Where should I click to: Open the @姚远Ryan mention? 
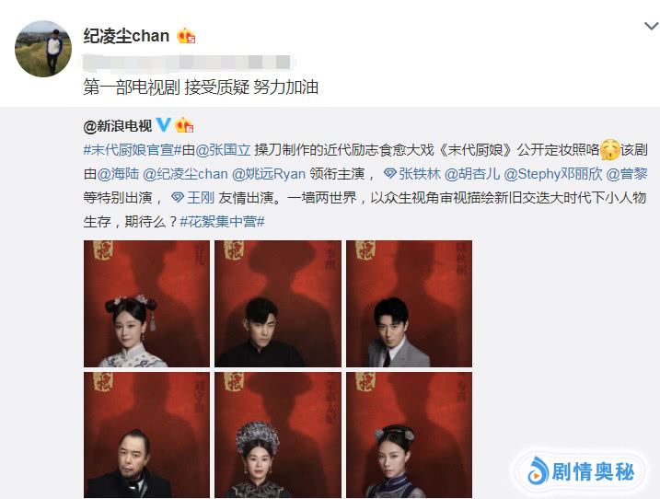(269, 173)
